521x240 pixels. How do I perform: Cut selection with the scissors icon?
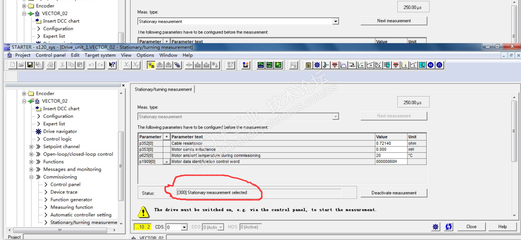[62, 65]
